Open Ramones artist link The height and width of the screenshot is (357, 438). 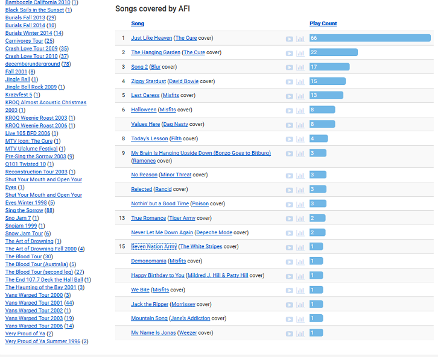point(144,161)
